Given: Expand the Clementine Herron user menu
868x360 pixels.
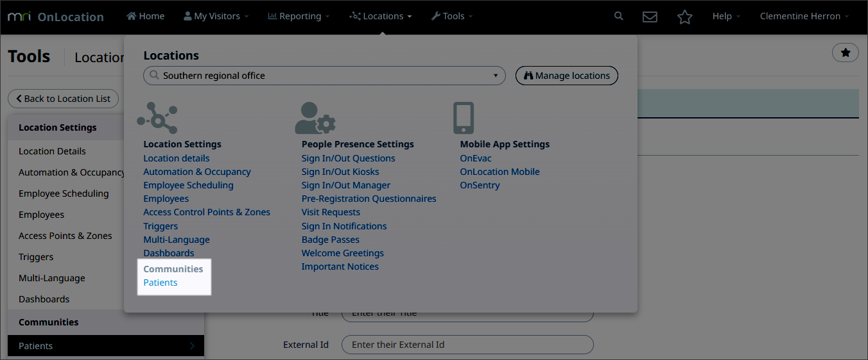Looking at the screenshot, I should click(x=804, y=17).
